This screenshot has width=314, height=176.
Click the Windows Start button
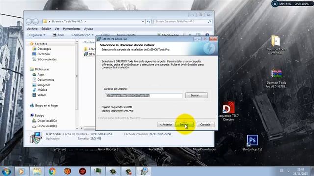click(6, 172)
